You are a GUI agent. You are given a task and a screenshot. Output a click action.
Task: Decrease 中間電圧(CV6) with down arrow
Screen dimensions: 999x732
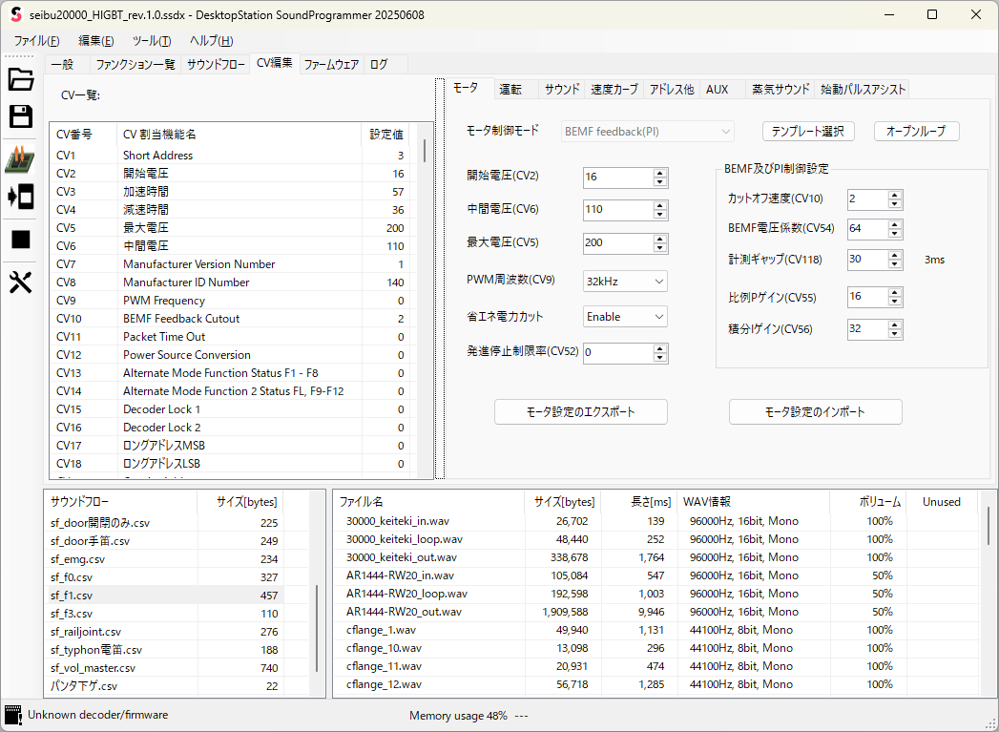tap(660, 214)
